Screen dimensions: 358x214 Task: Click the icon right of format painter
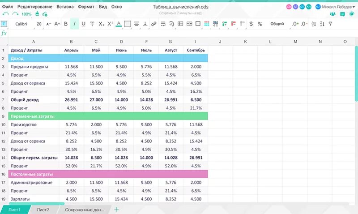(x=45, y=14)
